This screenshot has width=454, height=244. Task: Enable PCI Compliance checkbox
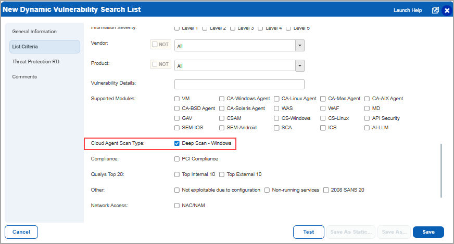177,159
